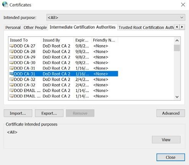Select the DOD CA-29 certificate icon
This screenshot has height=165, width=189.
click(11, 57)
